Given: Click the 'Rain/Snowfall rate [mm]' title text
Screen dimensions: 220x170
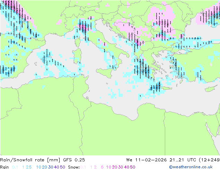Looking at the screenshot, I should click(30, 160).
